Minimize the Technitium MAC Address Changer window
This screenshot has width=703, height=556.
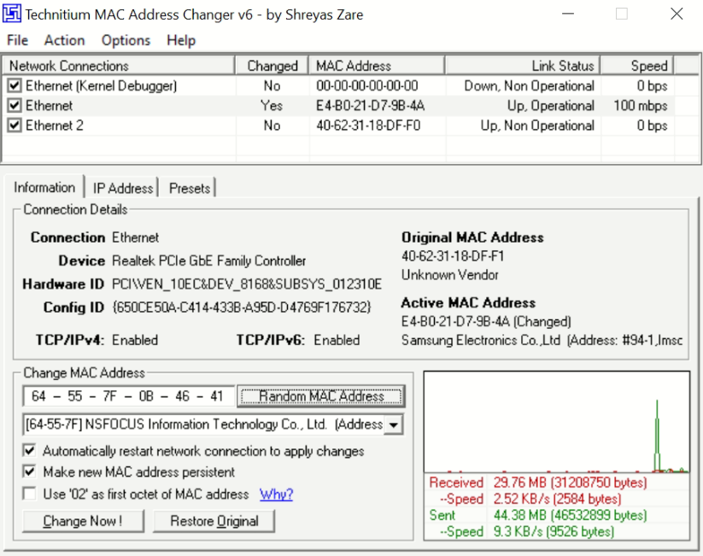coord(568,14)
